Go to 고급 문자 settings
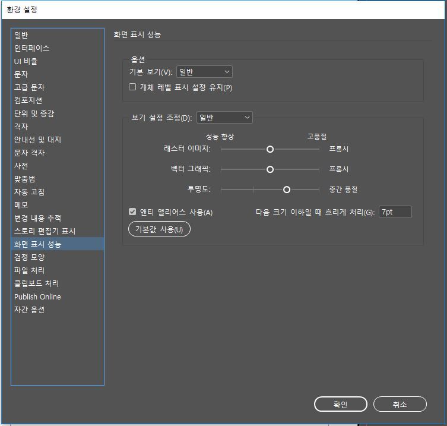Image resolution: width=447 pixels, height=426 pixels. pyautogui.click(x=58, y=87)
